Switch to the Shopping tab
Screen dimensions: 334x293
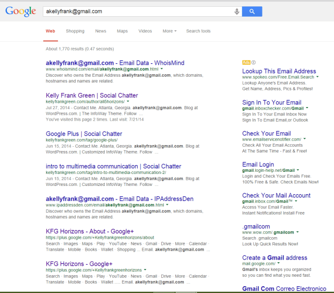click(75, 31)
